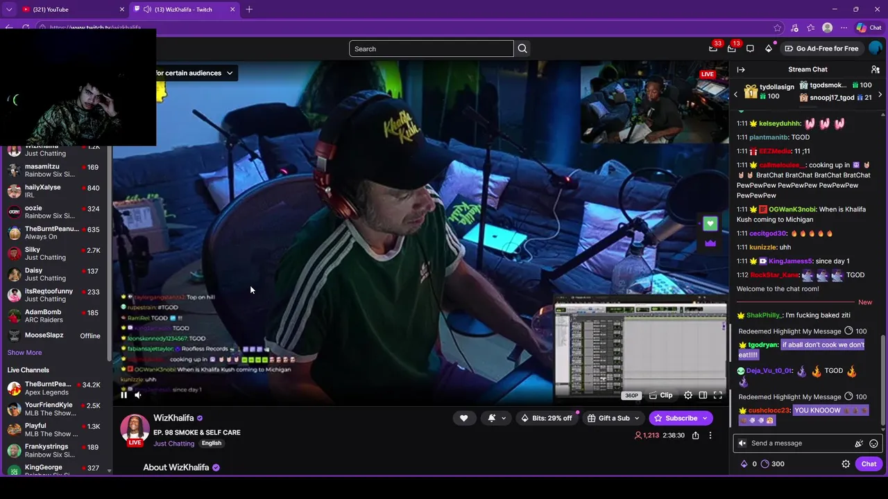Open itsRegtoofunny channel in sidebar

tap(53, 295)
